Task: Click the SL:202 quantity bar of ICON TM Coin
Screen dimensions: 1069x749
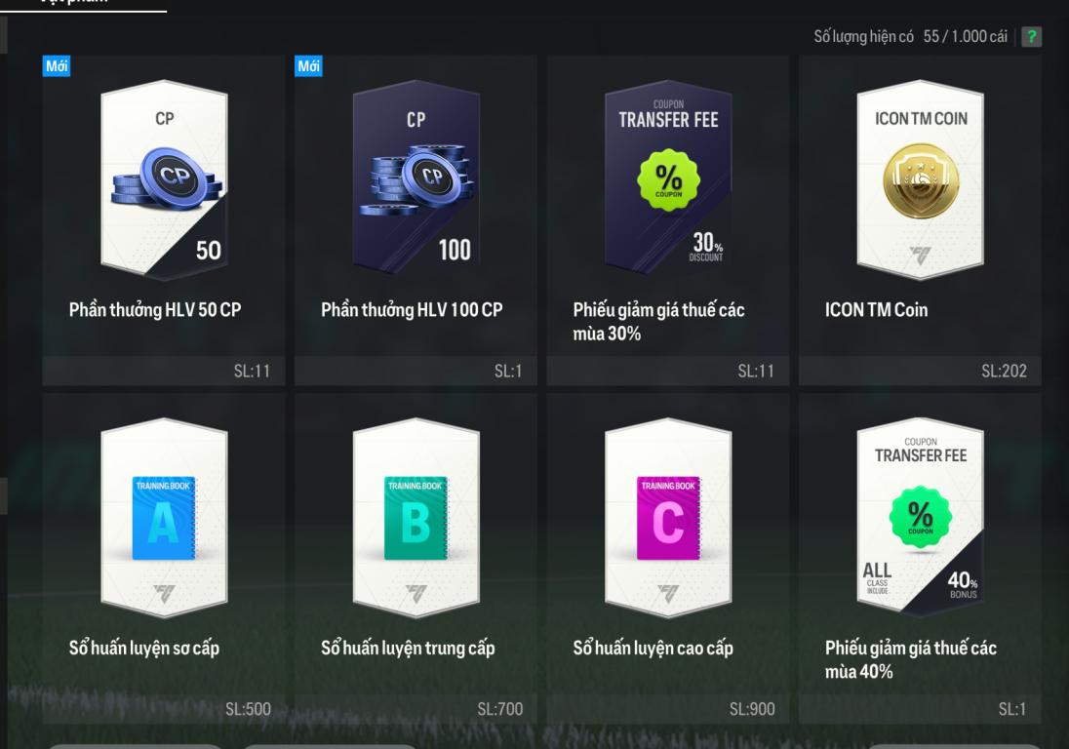Action: coord(920,371)
